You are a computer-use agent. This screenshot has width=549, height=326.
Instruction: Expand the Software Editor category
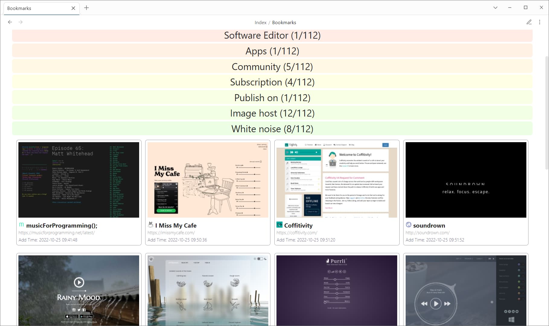pos(272,35)
